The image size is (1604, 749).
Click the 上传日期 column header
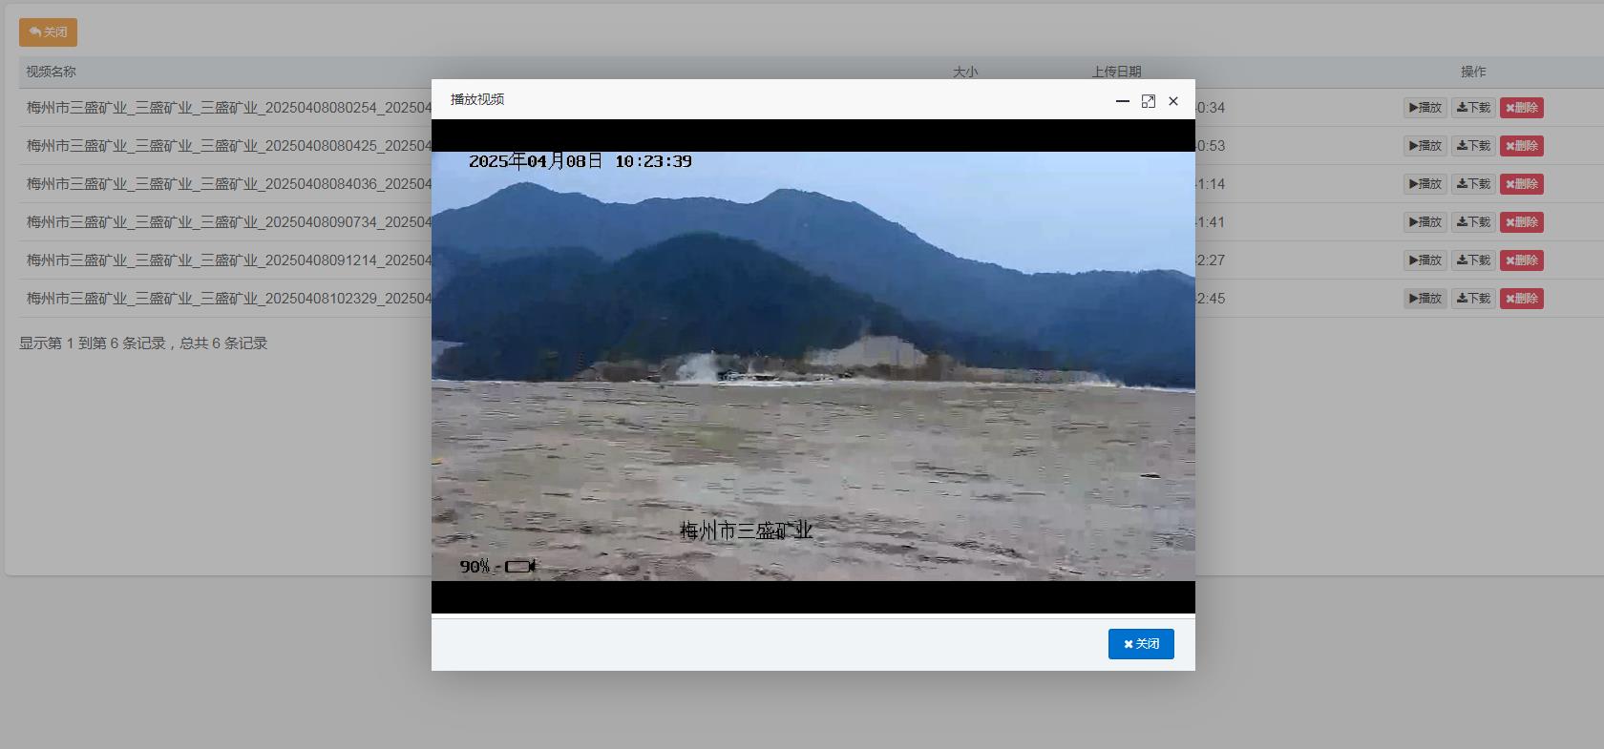coord(1116,72)
